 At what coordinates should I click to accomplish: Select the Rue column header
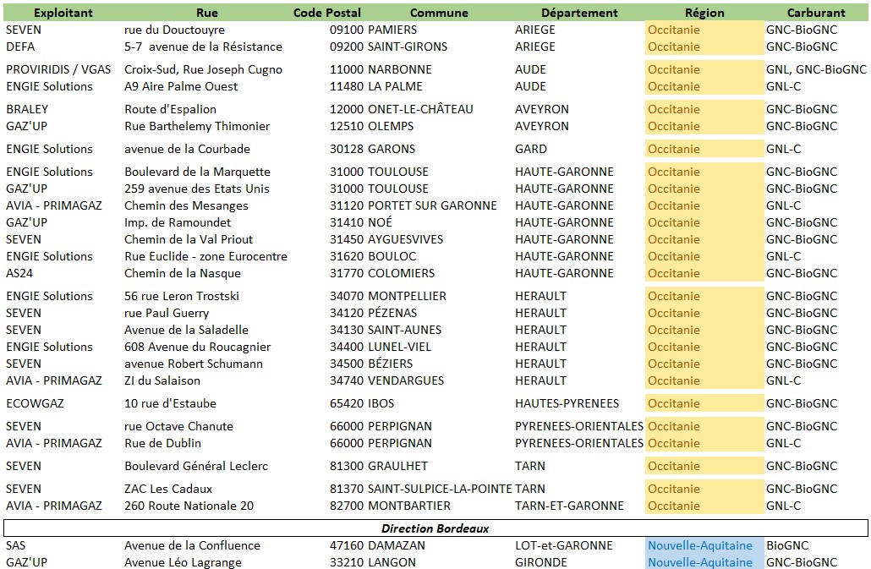[206, 13]
